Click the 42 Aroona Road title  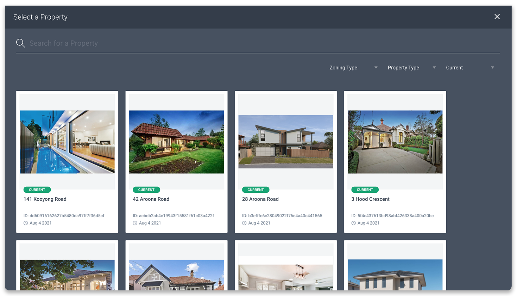point(151,199)
